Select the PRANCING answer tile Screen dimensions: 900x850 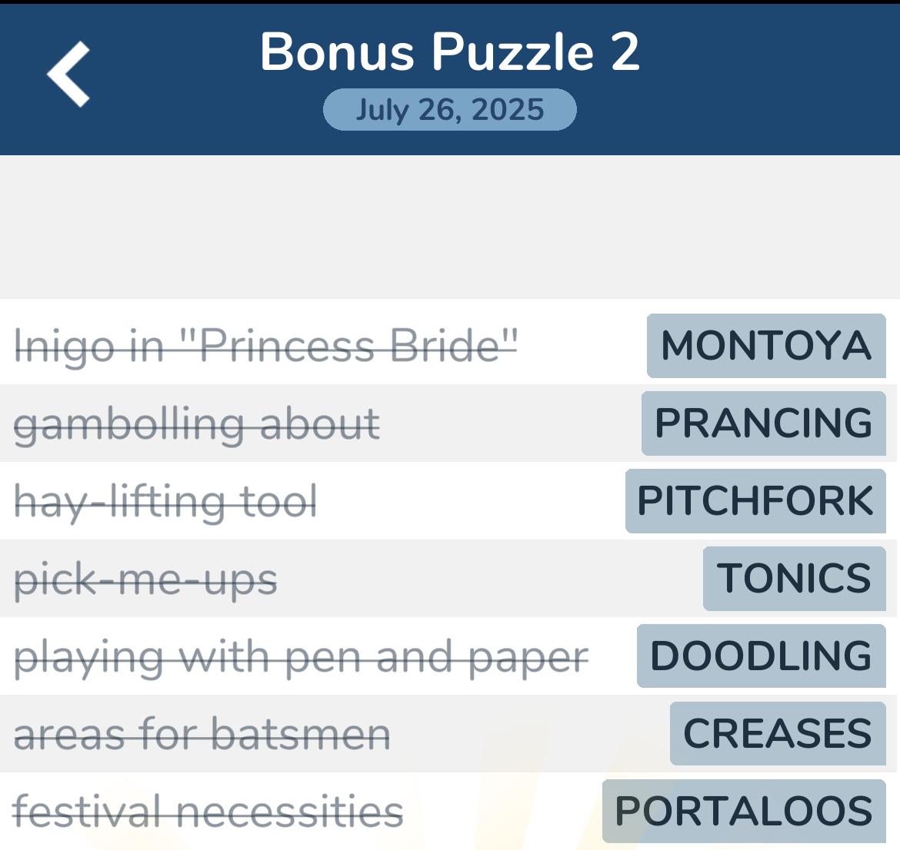(763, 423)
